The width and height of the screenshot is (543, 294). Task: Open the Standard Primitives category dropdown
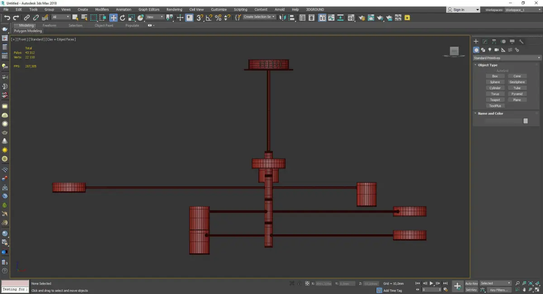[x=507, y=58]
